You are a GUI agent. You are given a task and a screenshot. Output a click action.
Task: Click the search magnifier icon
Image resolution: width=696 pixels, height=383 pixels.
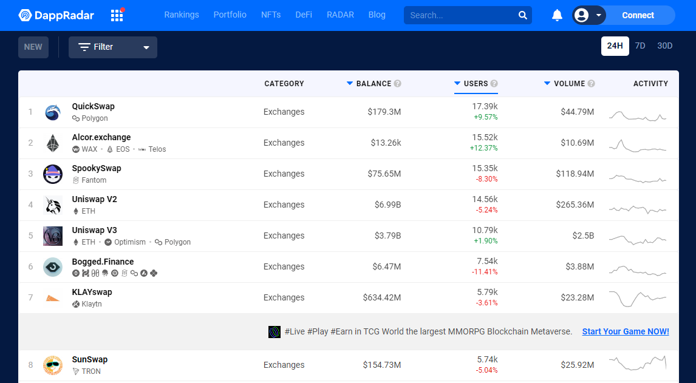523,15
